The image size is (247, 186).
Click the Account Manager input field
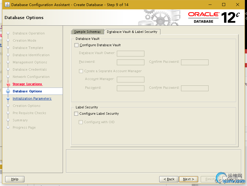130,79
